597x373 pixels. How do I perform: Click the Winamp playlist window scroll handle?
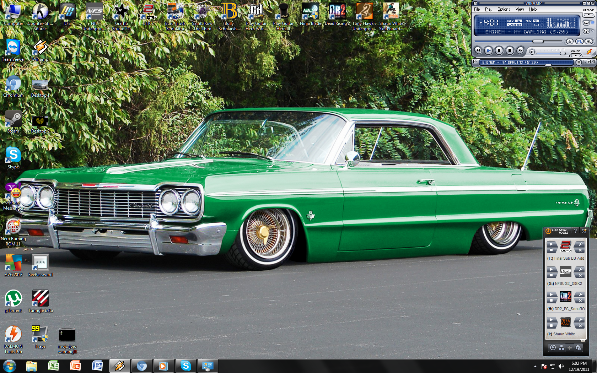click(x=548, y=65)
